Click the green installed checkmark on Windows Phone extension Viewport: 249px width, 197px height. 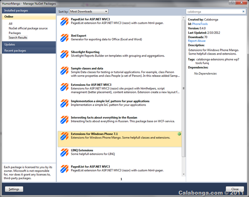coord(179,134)
